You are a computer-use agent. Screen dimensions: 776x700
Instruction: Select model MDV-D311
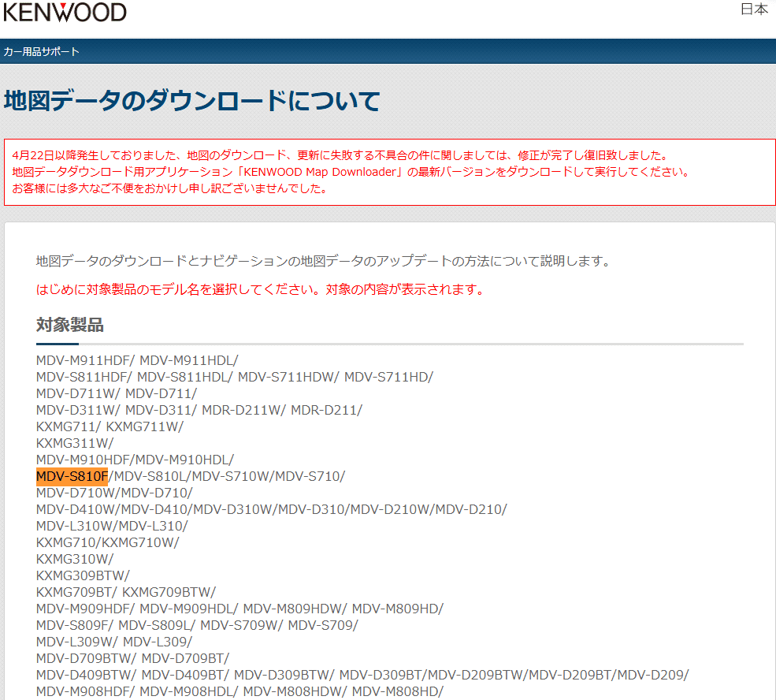(159, 410)
